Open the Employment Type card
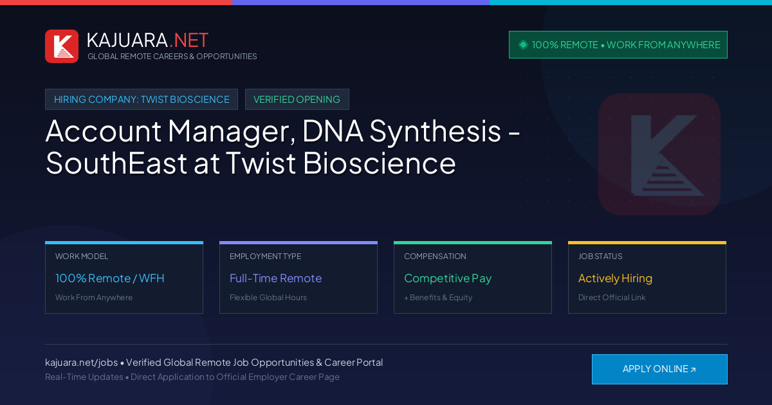 click(299, 278)
